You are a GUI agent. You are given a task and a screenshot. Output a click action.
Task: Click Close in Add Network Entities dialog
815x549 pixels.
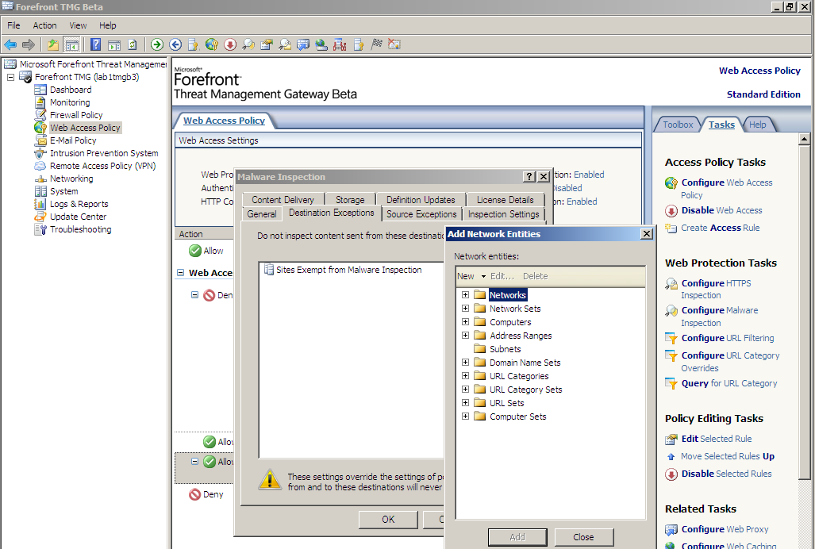point(584,537)
